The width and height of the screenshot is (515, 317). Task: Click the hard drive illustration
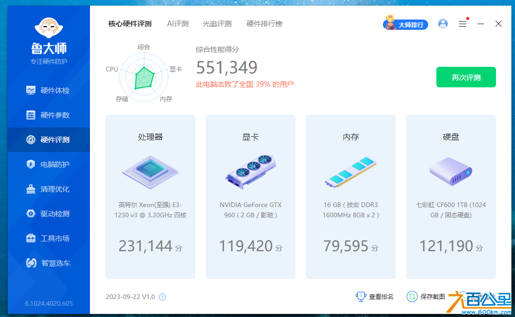451,171
